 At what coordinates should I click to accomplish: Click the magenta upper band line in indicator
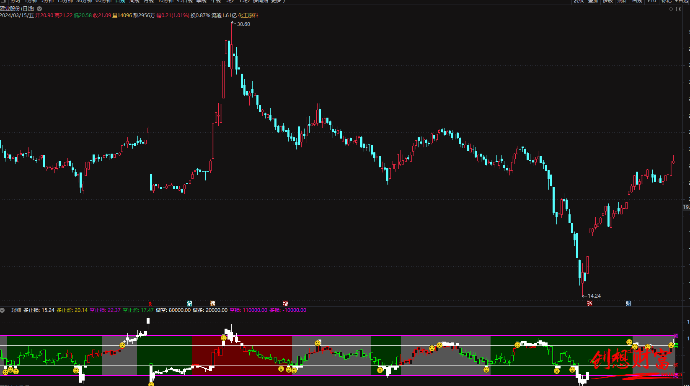(335, 335)
